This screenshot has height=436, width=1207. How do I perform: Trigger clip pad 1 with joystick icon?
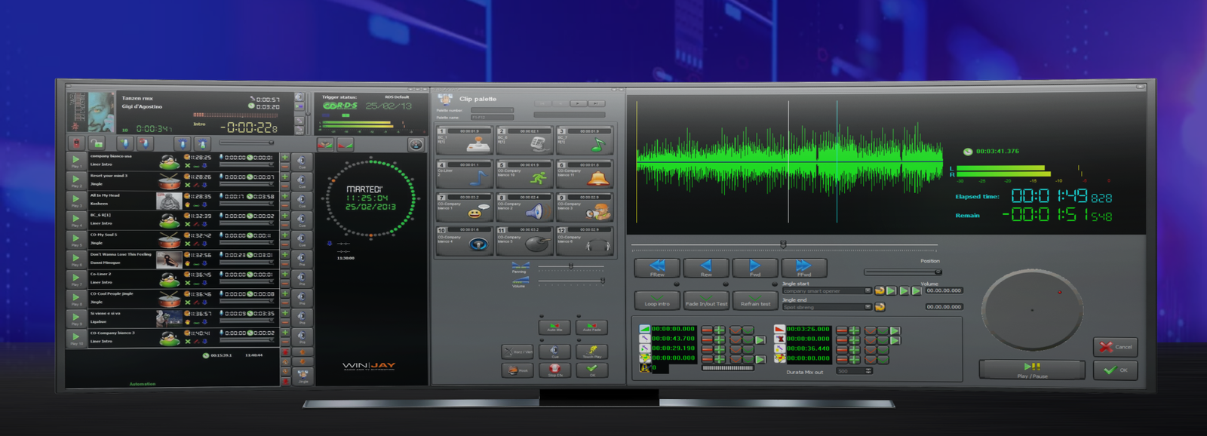click(465, 140)
